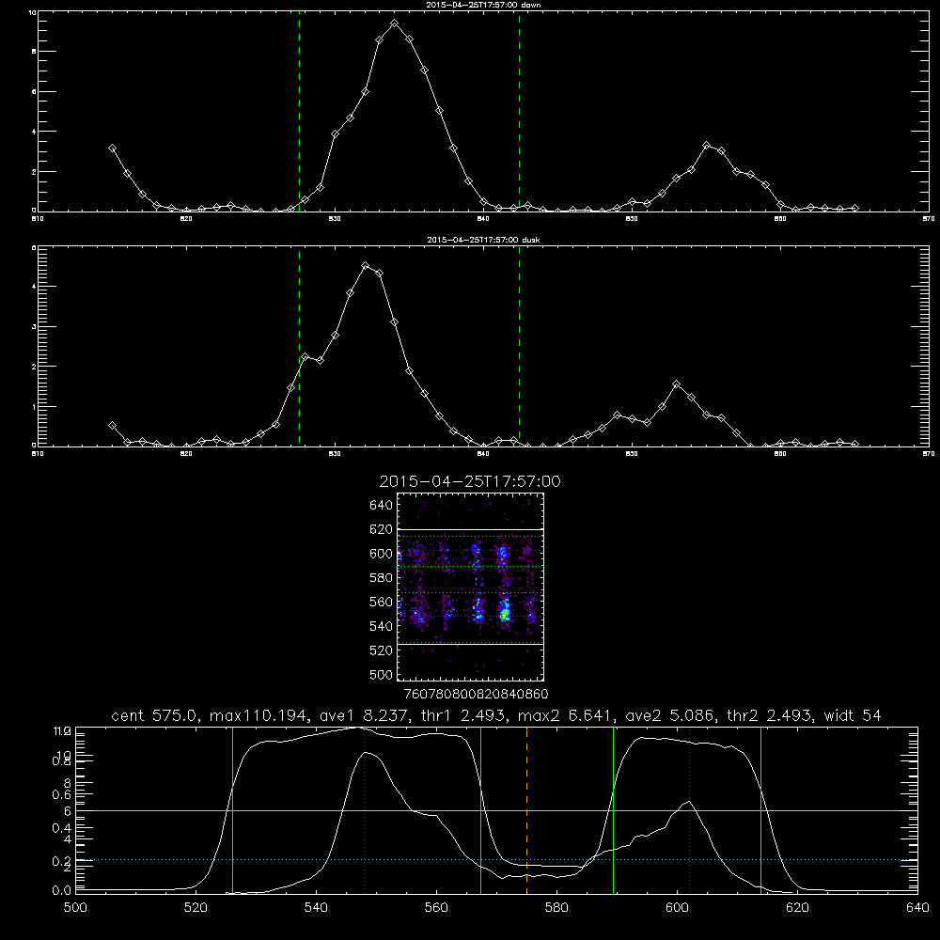
Task: Click the '2015-04-25T17:57:00 dawn' plot title
Action: [x=483, y=5]
